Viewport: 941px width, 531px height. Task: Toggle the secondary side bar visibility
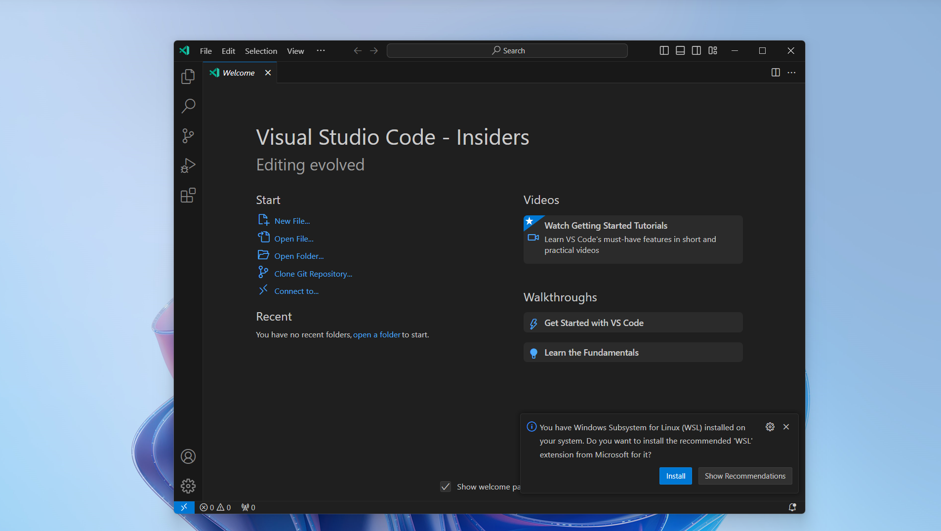coord(696,50)
